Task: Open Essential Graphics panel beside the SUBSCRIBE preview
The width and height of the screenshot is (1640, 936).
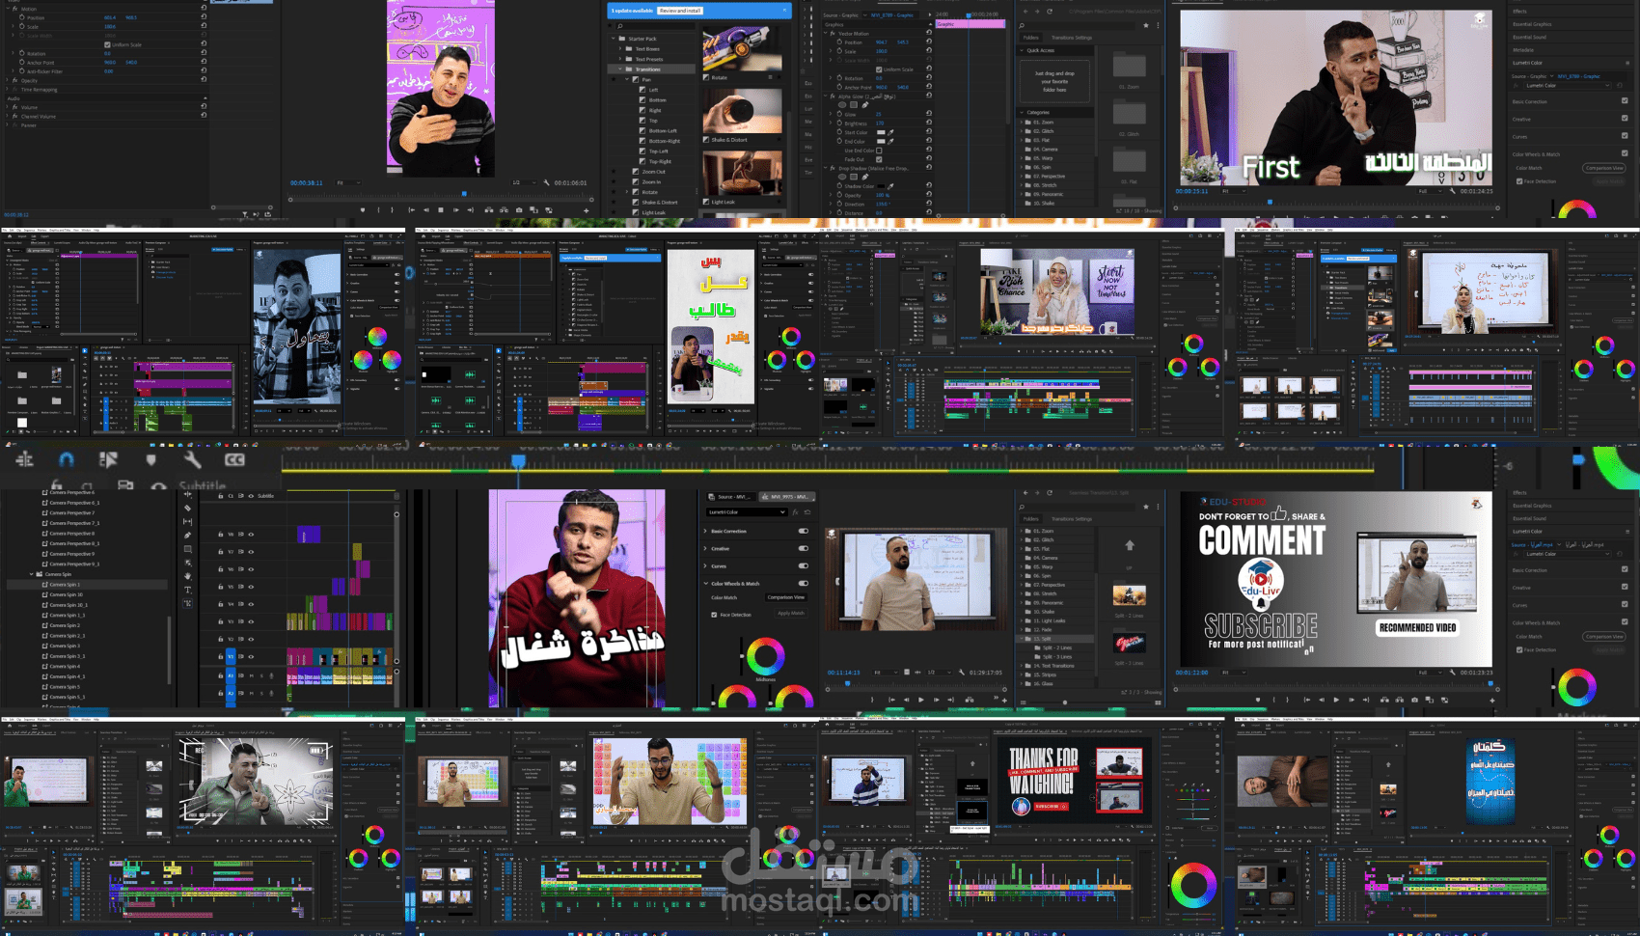Action: tap(1532, 506)
